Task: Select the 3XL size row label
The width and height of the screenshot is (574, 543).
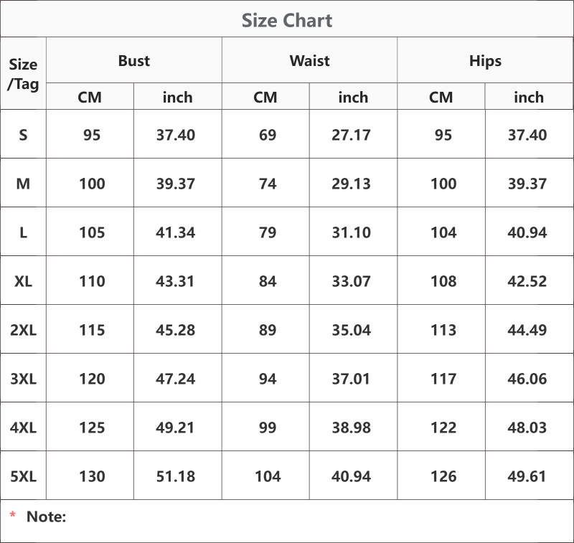Action: click(x=23, y=378)
